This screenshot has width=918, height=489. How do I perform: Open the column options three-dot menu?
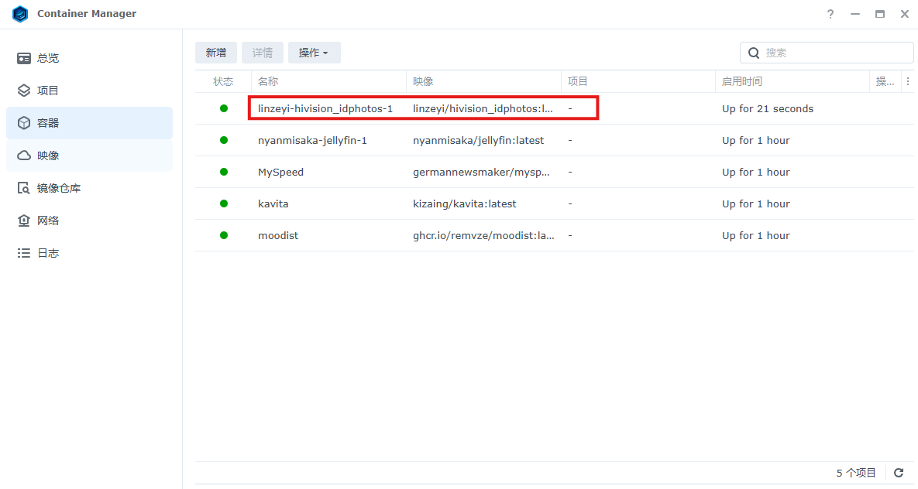click(908, 81)
